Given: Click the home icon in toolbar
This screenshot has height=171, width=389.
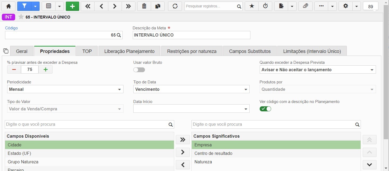Looking at the screenshot, I should pyautogui.click(x=9, y=6).
